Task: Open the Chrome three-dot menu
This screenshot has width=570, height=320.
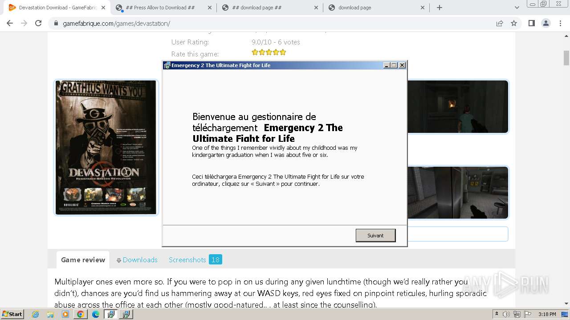Action: point(560,23)
